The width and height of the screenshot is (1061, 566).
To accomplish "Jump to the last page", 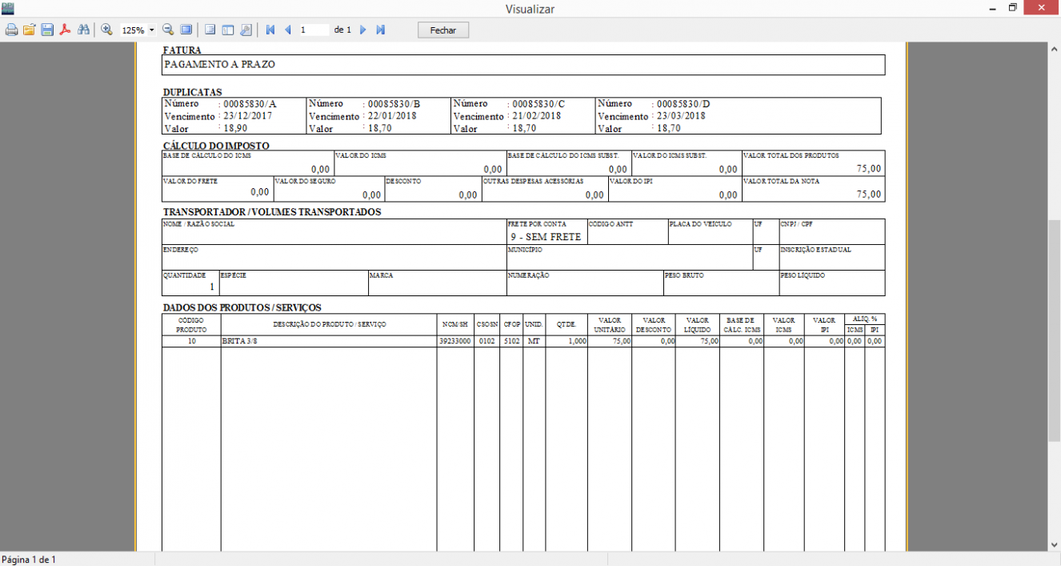I will click(x=381, y=30).
